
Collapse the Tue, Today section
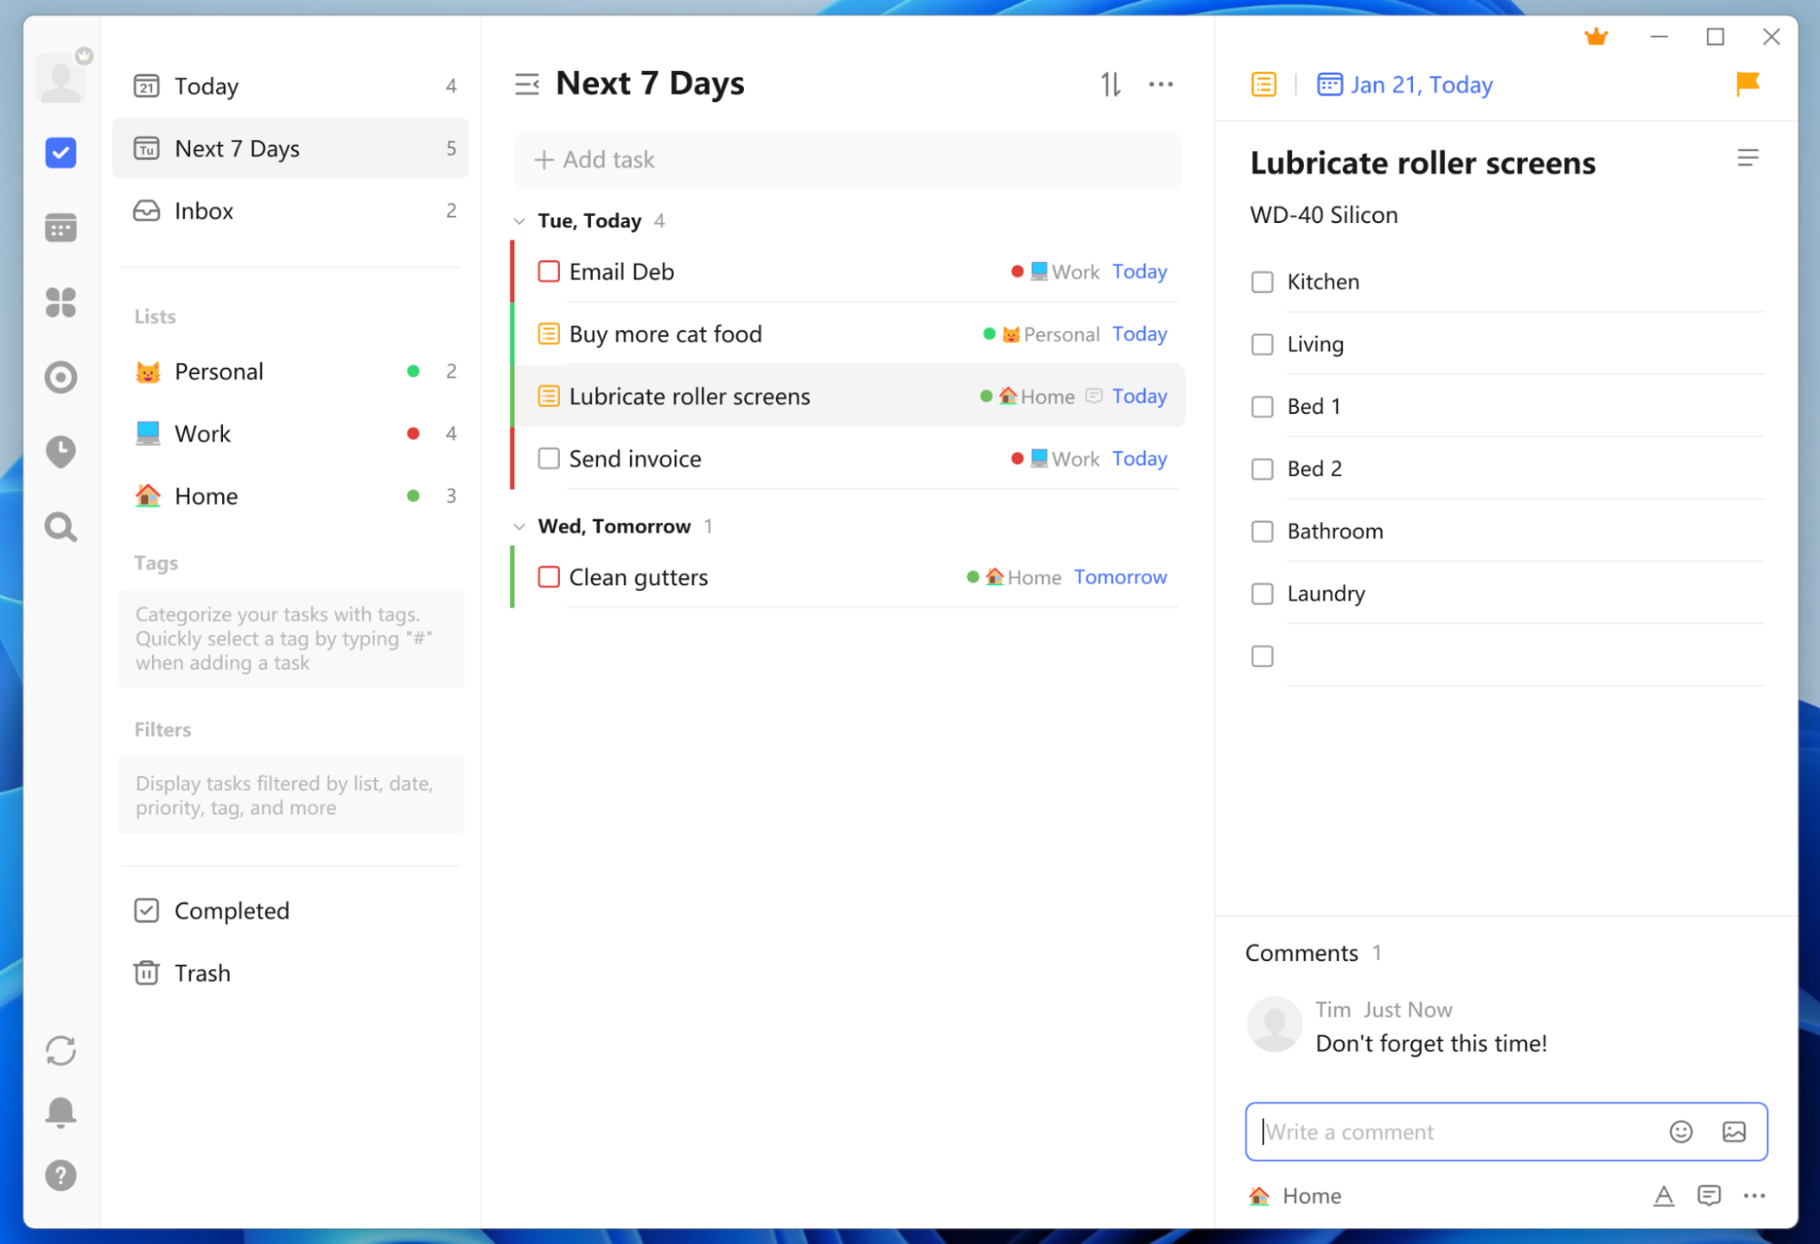click(x=519, y=220)
